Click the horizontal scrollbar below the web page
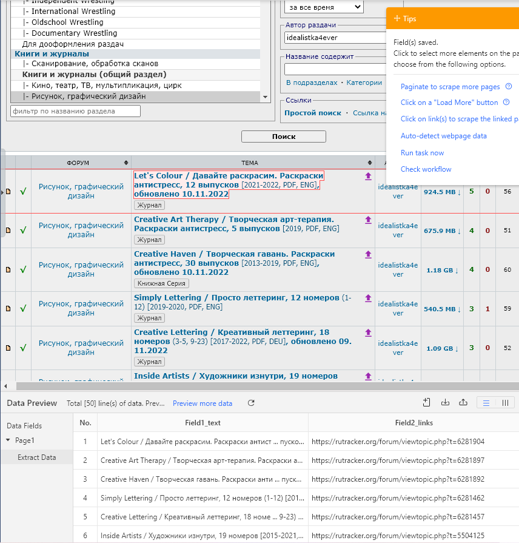519x543 pixels. tap(266, 386)
